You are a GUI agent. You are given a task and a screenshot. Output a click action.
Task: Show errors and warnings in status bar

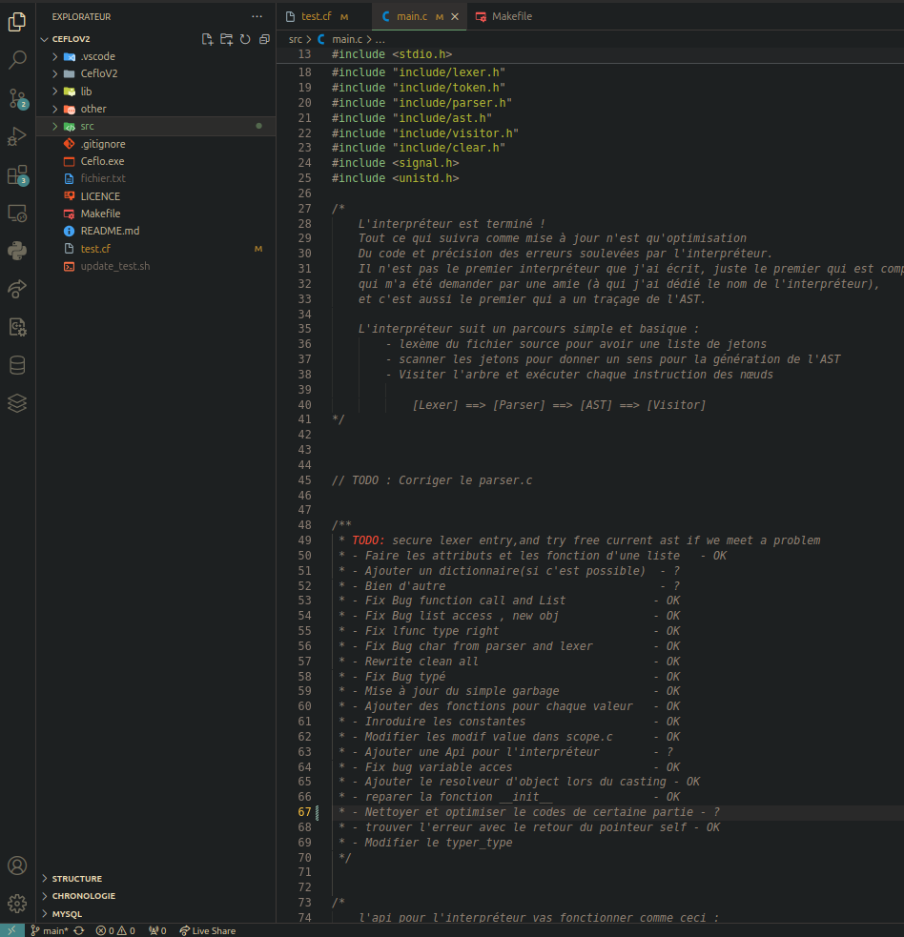[x=115, y=930]
